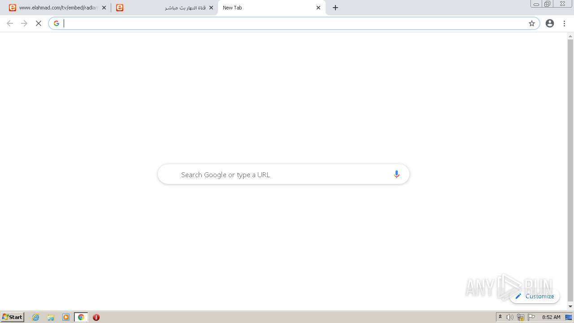Click the page's vertical scrollbar
Viewport: 574px width, 323px height.
pos(570,170)
